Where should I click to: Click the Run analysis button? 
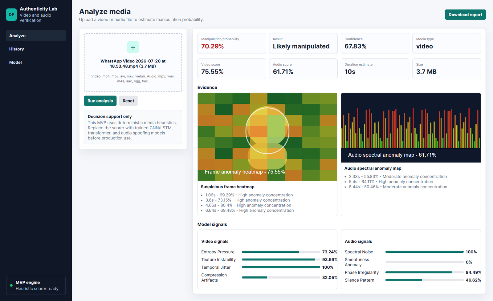(100, 101)
